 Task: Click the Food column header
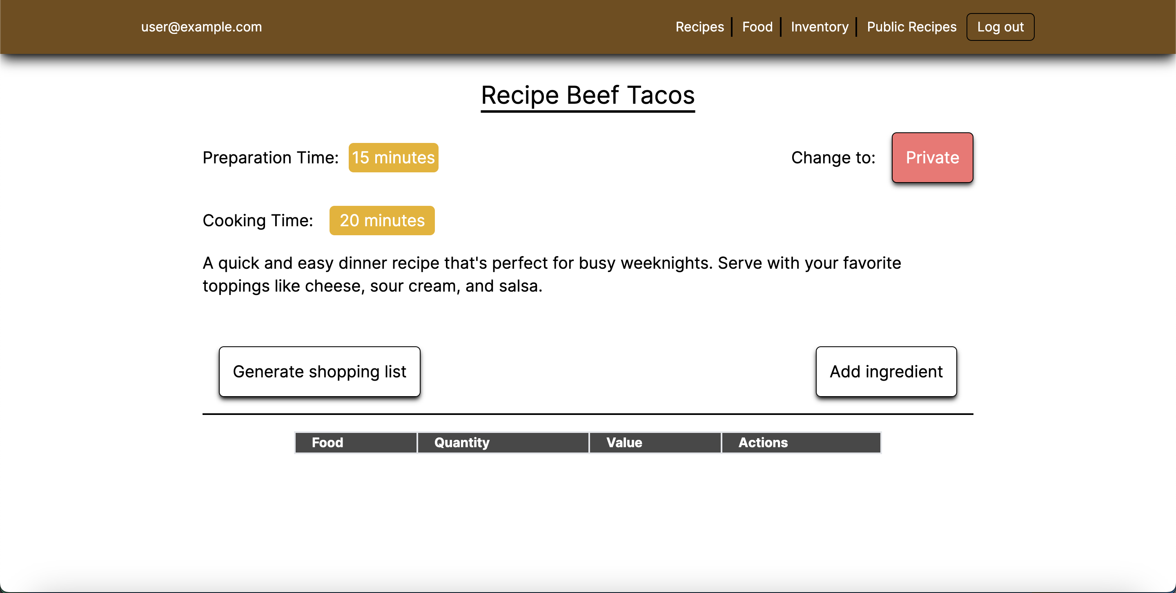327,442
